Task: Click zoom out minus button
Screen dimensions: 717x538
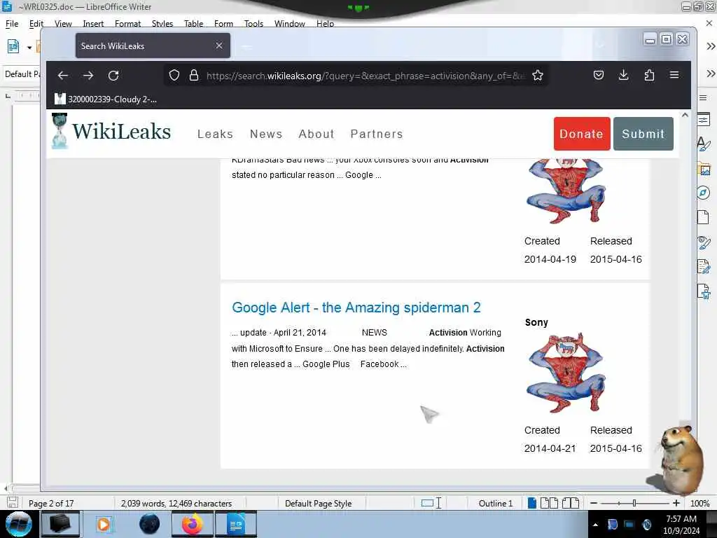Action: pyautogui.click(x=594, y=503)
